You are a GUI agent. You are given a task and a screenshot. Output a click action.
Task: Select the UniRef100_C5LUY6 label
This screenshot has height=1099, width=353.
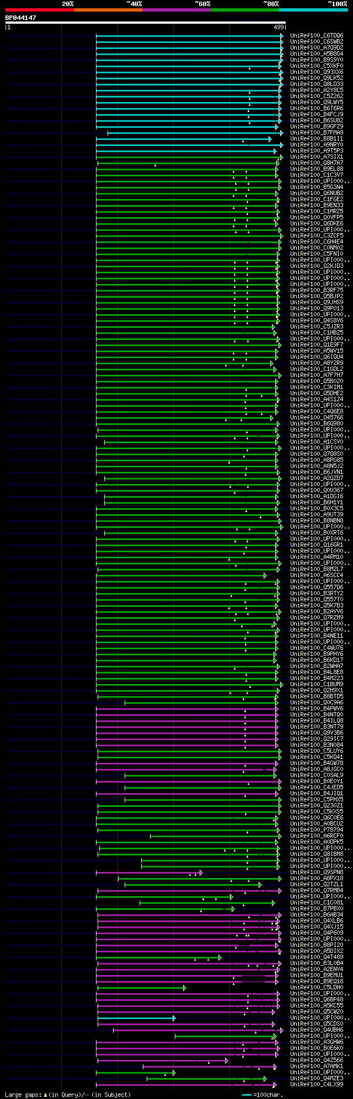pyautogui.click(x=317, y=751)
